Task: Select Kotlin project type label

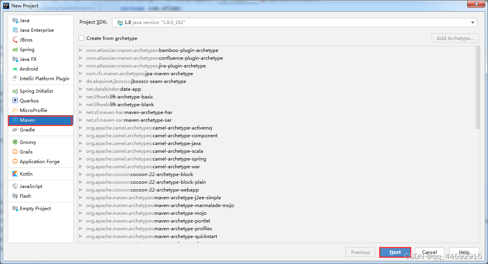Action: 26,174
